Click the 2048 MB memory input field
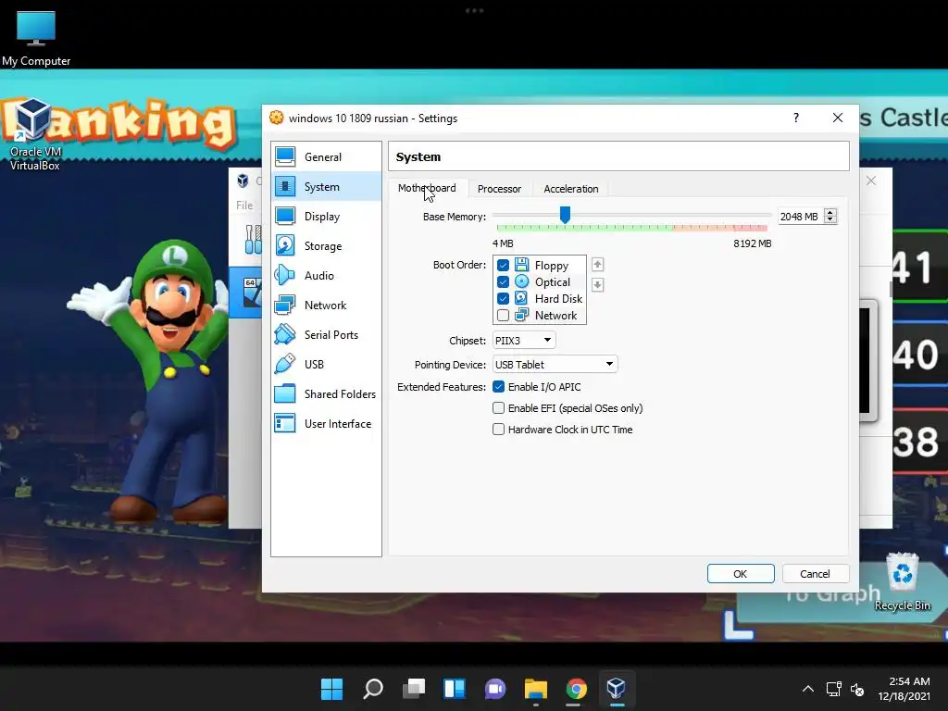Image resolution: width=948 pixels, height=711 pixels. pyautogui.click(x=801, y=217)
